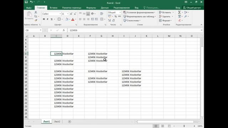Toggle bold with the Ж button
Image resolution: width=228 pixels, height=128 pixels.
point(44,19)
